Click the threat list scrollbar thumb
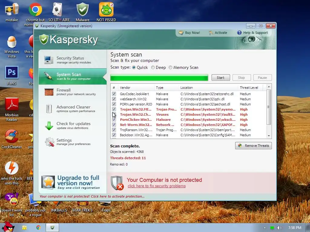This screenshot has height=232, width=310. click(269, 107)
